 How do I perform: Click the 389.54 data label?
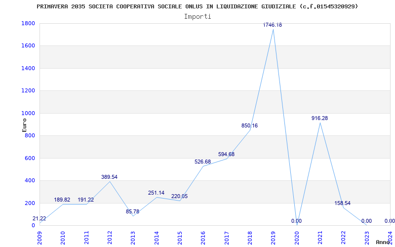109,177
